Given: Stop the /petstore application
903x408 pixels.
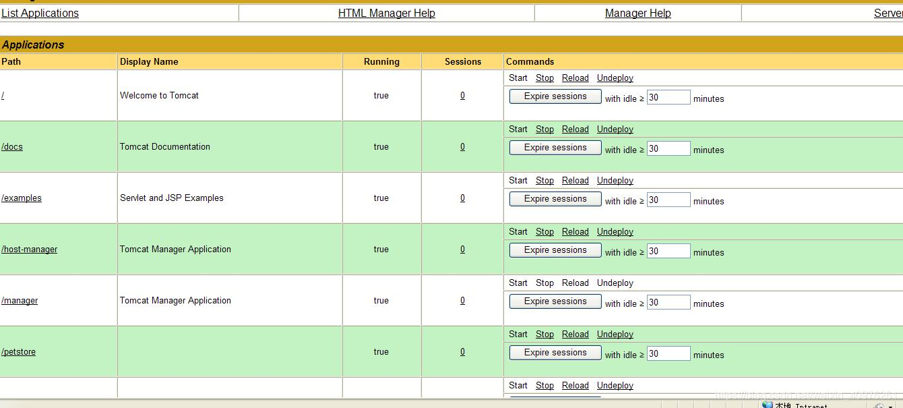Looking at the screenshot, I should [x=544, y=334].
